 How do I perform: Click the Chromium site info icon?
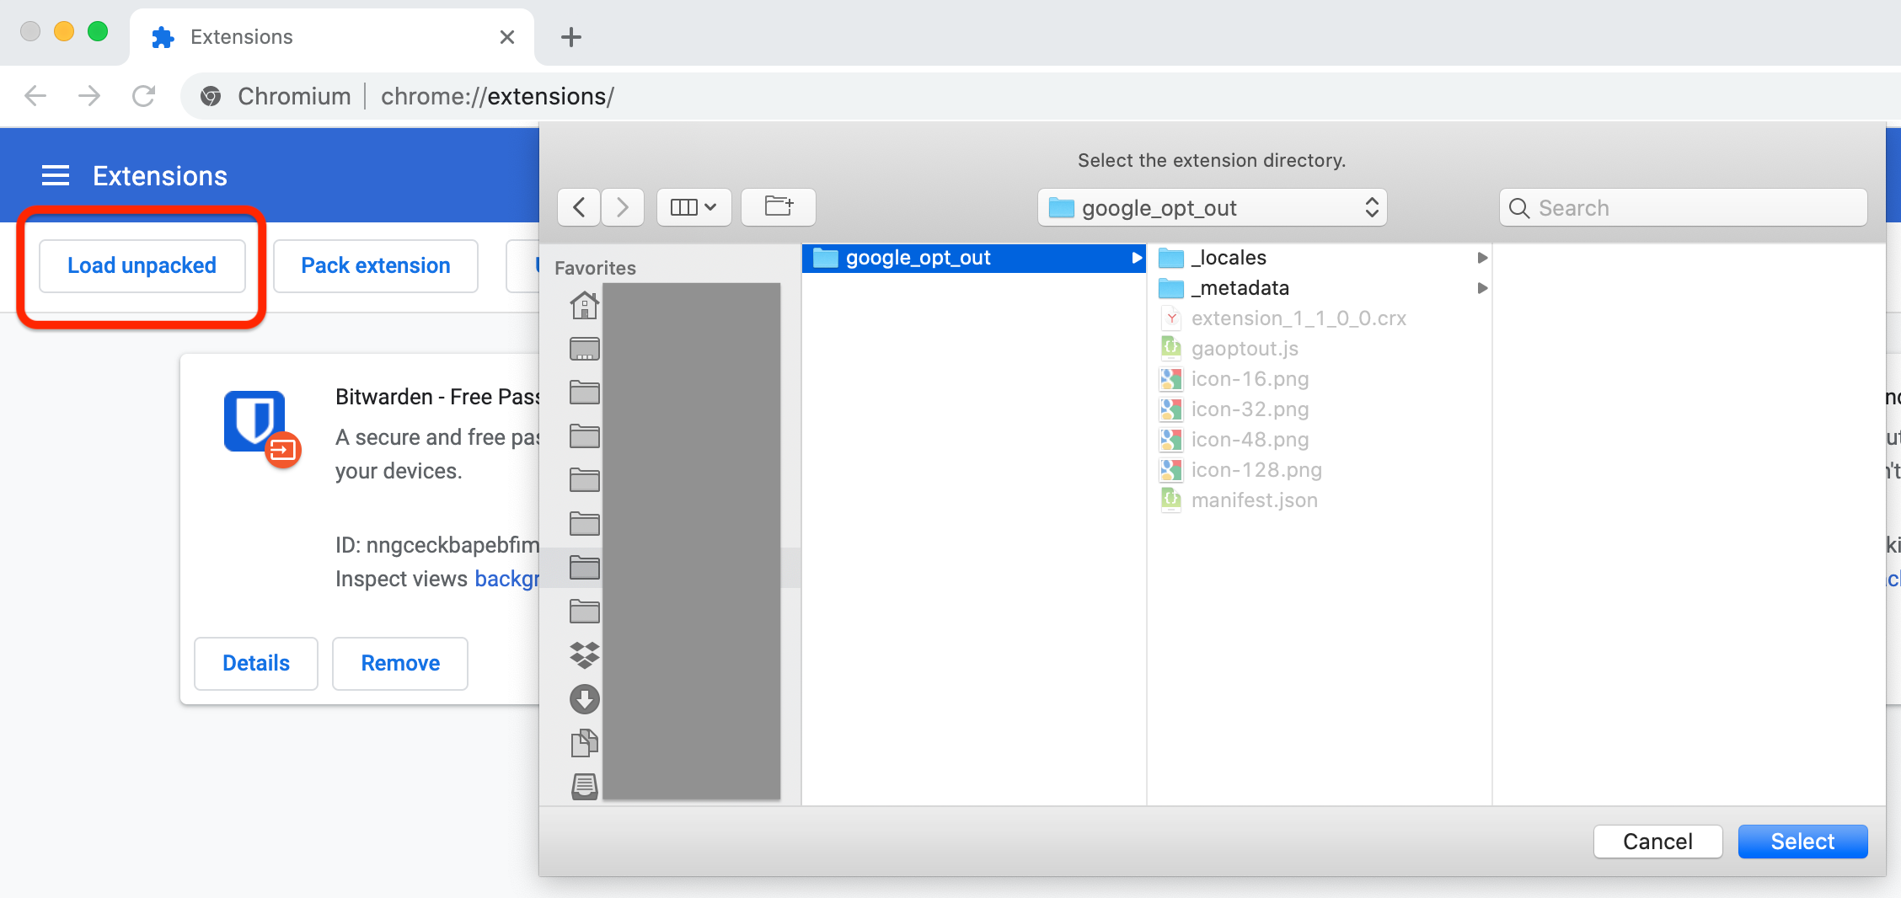pyautogui.click(x=211, y=96)
